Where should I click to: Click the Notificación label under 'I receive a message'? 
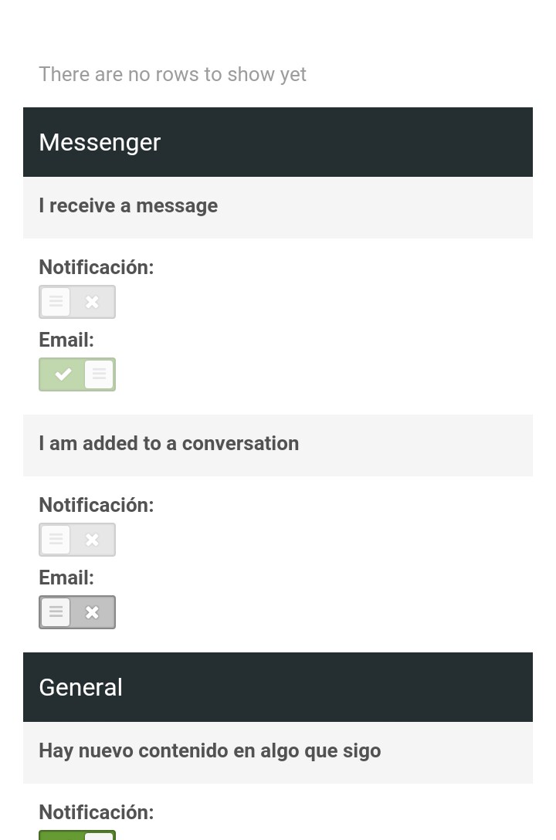pos(97,267)
